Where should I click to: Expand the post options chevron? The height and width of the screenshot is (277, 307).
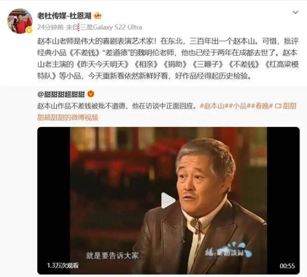pyautogui.click(x=295, y=12)
